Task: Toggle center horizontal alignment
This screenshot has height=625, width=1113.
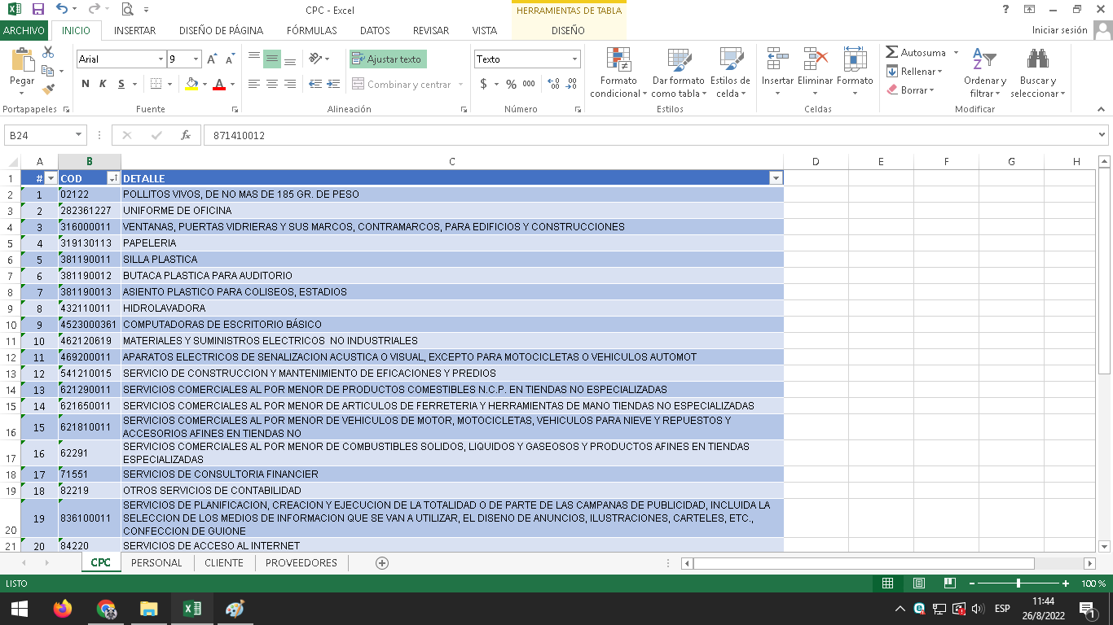Action: (272, 84)
